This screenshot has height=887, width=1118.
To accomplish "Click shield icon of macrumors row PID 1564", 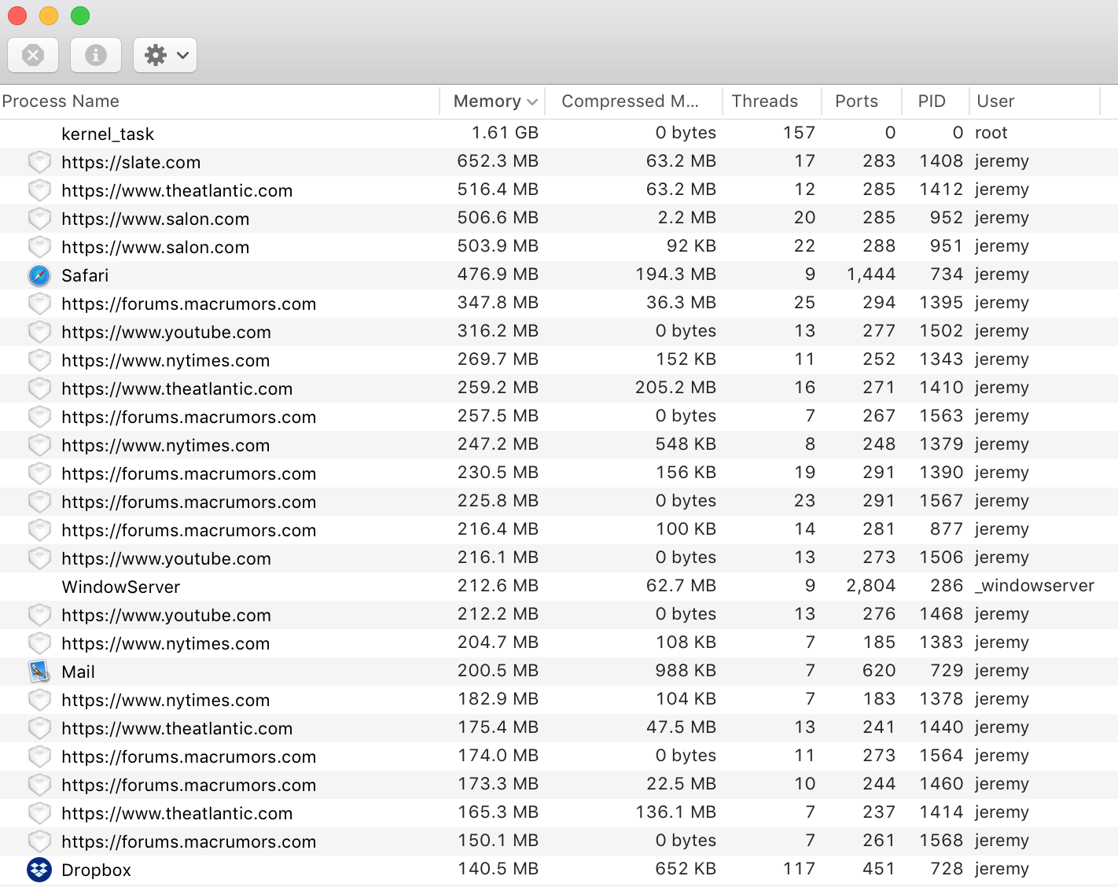I will pos(39,756).
